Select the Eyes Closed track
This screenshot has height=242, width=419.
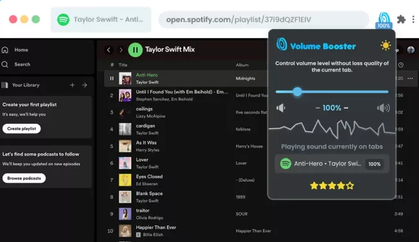click(x=149, y=176)
